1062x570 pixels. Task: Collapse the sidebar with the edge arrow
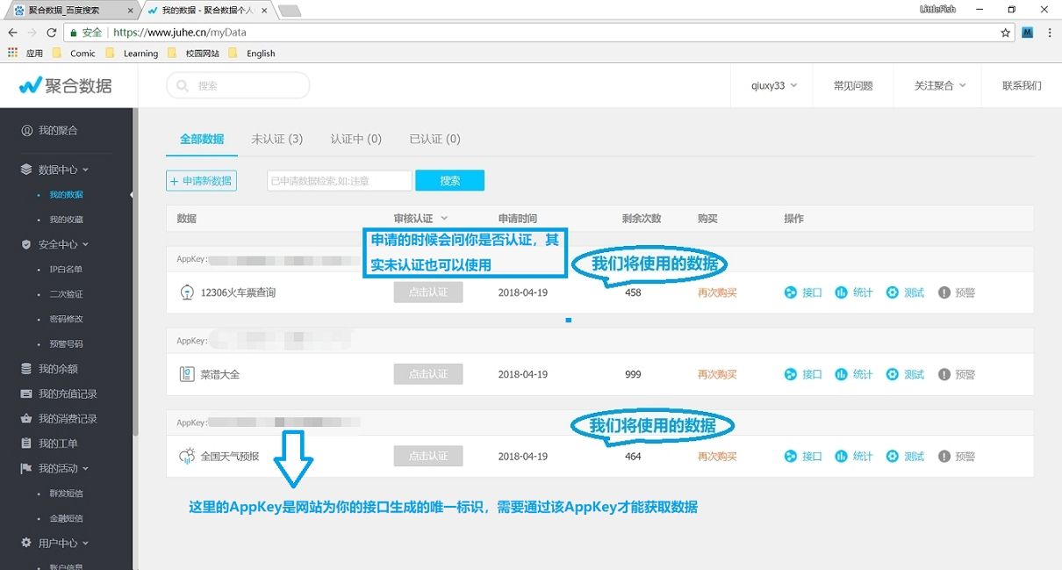click(x=132, y=194)
